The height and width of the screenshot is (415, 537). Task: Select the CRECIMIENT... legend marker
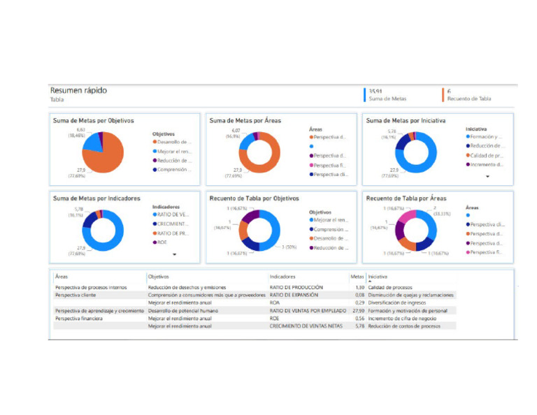(155, 224)
